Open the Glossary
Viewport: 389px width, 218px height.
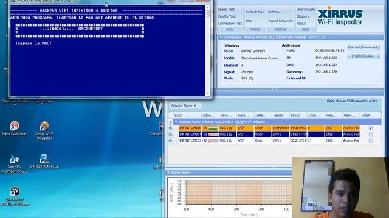[x=303, y=16]
